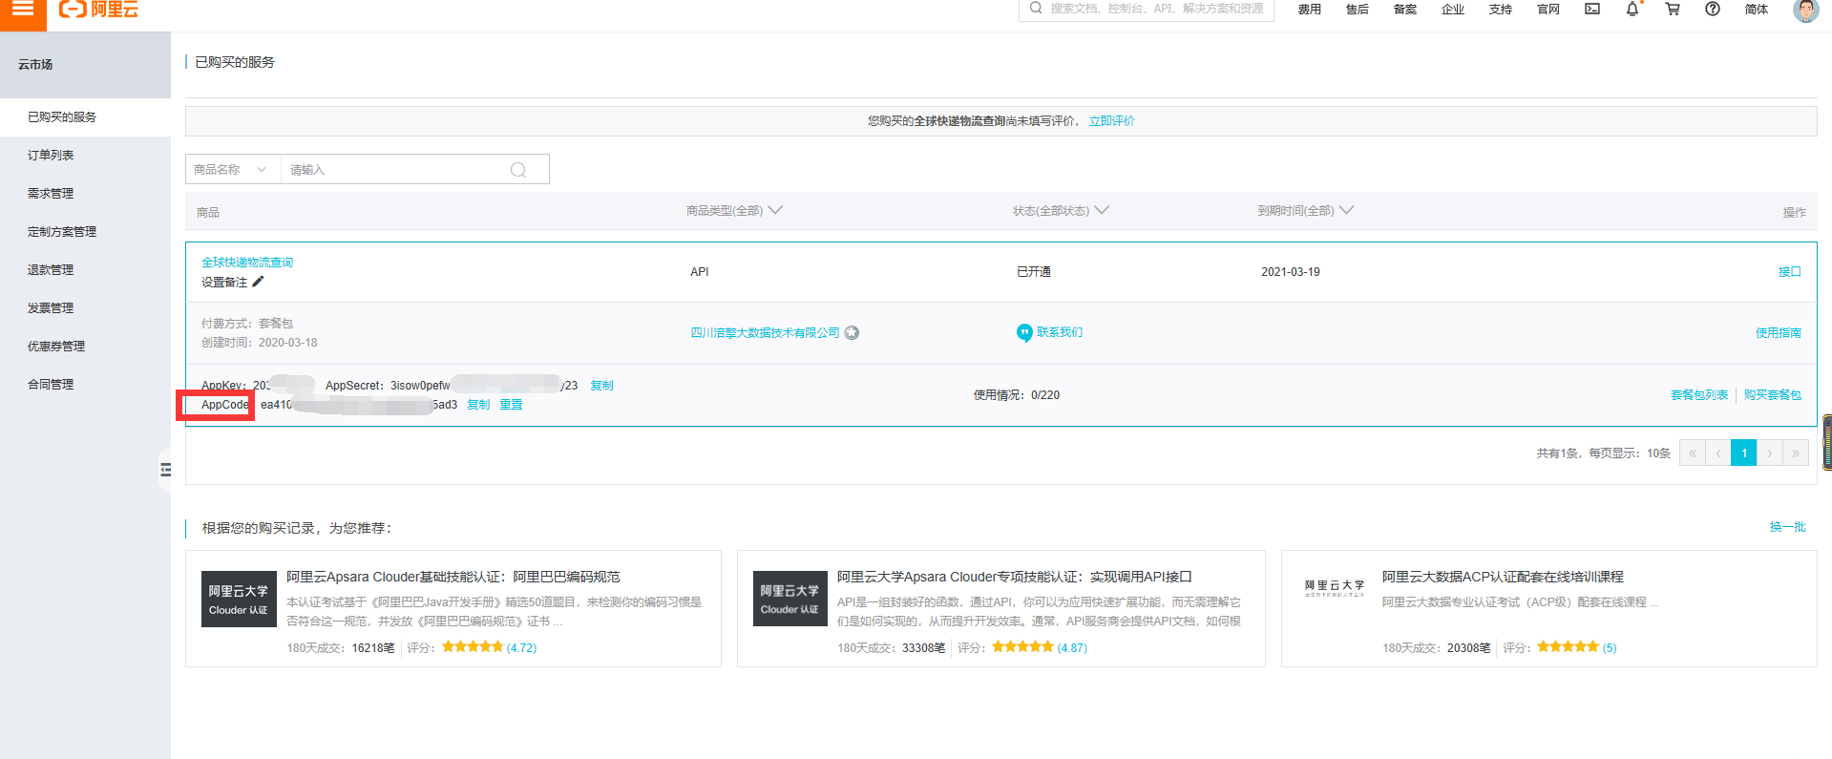The height and width of the screenshot is (759, 1832).
Task: Click the help question mark icon
Action: tap(1713, 10)
